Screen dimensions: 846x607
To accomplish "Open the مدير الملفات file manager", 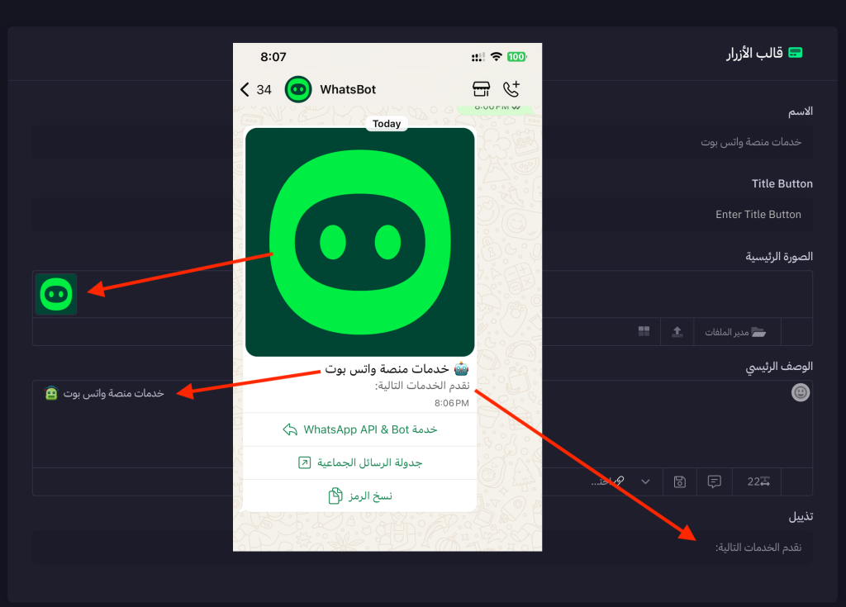I will click(x=736, y=332).
